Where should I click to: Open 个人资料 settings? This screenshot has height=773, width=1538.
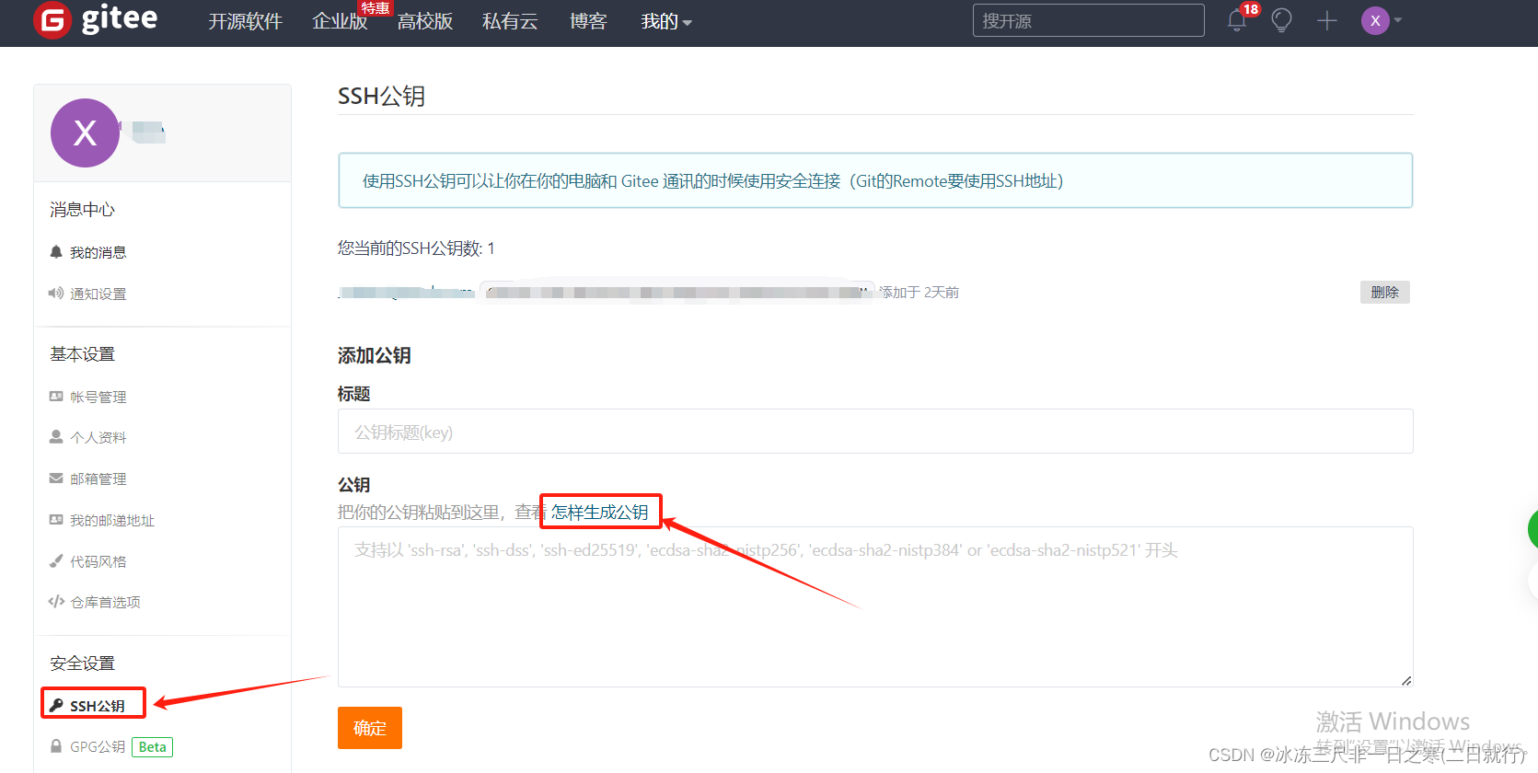98,437
